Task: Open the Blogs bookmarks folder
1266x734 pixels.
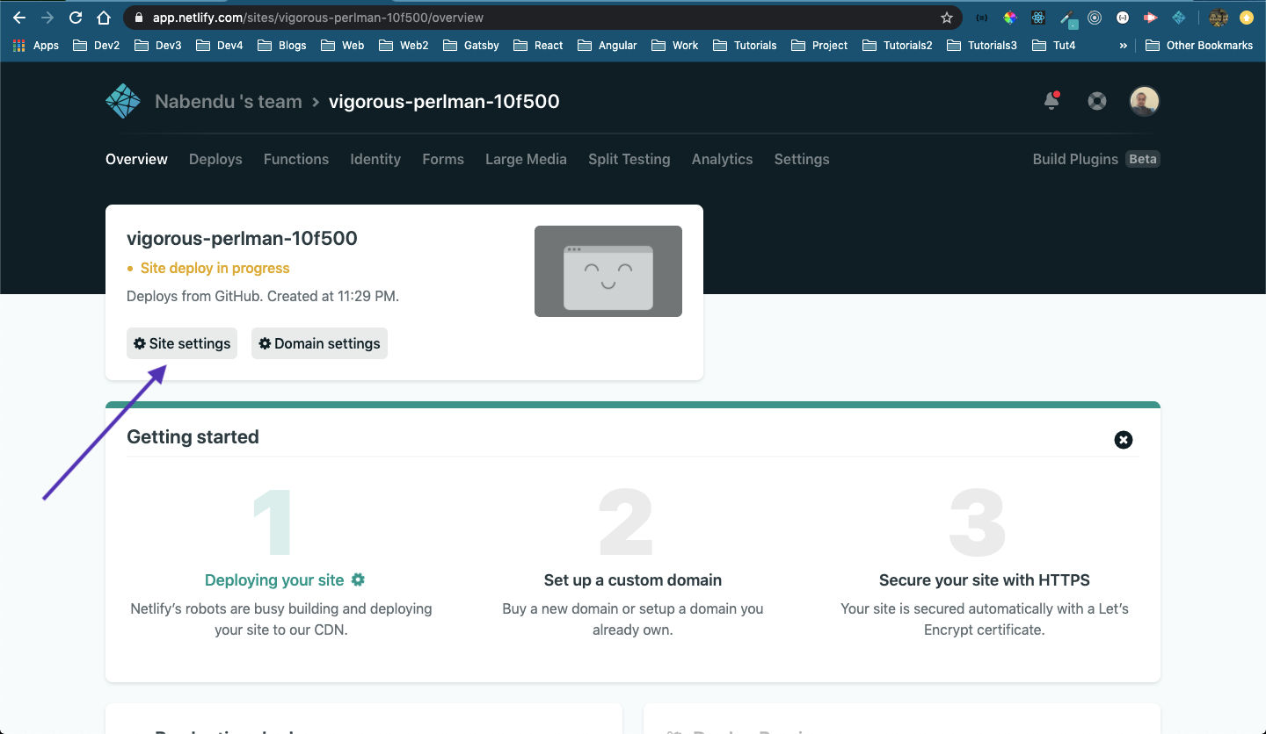Action: point(282,45)
